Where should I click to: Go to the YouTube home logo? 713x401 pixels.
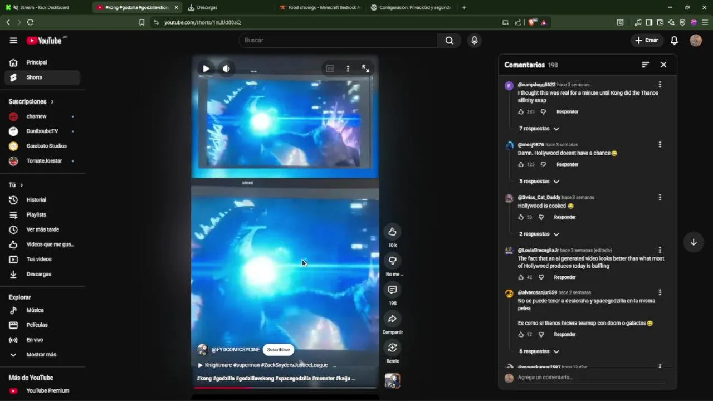pyautogui.click(x=44, y=40)
